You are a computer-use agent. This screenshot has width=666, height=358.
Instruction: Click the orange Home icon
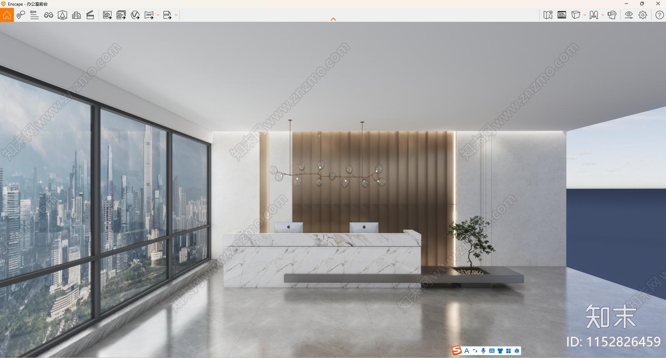tap(7, 15)
